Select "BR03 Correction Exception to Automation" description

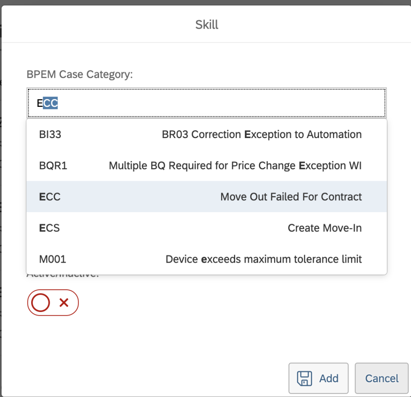[262, 134]
